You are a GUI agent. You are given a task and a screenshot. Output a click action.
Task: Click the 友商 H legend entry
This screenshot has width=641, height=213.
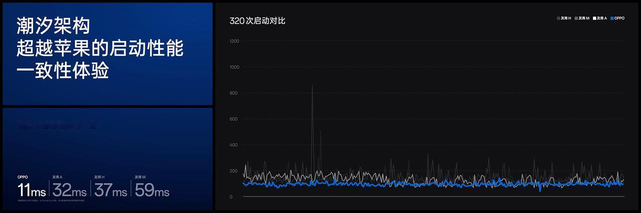tap(564, 18)
